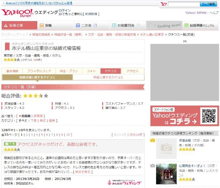Image resolution: width=220 pixels, height=188 pixels.
Task: Open the ログイン link
Action: pyautogui.click(x=64, y=10)
